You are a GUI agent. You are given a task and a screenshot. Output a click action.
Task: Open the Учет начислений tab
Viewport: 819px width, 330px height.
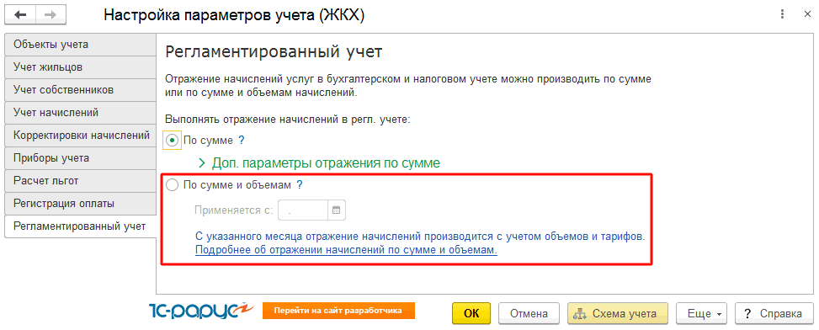[80, 112]
